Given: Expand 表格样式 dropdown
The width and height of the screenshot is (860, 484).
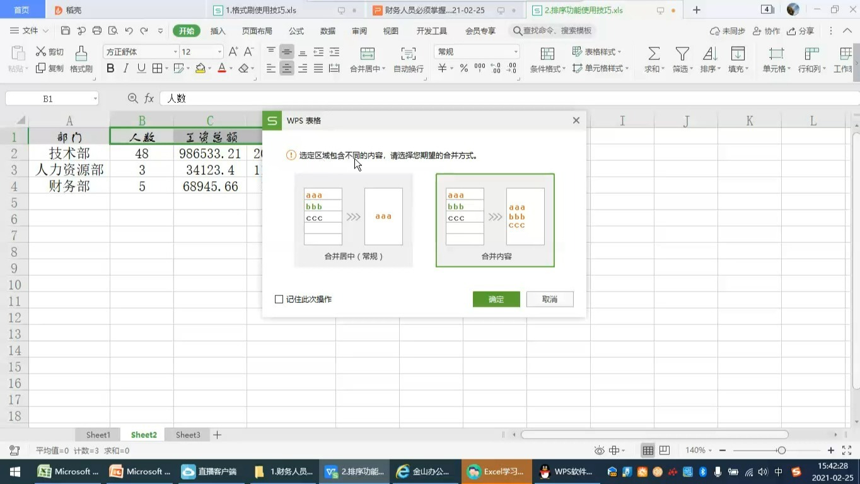Looking at the screenshot, I should [x=619, y=52].
